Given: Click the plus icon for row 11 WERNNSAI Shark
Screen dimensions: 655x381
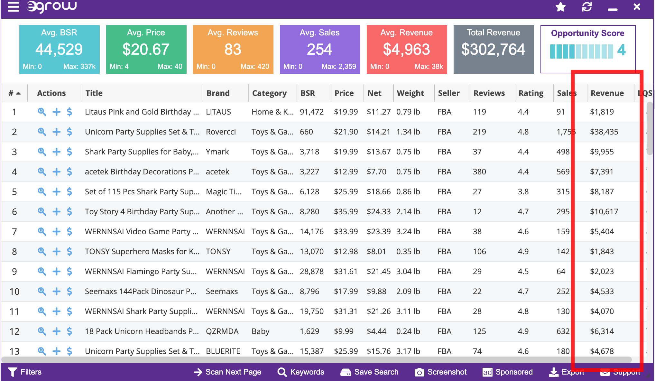Looking at the screenshot, I should [56, 311].
